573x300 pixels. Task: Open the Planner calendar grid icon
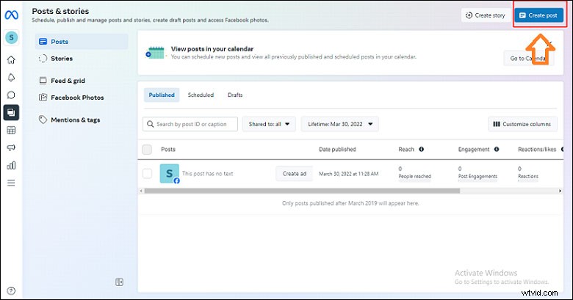tap(11, 131)
